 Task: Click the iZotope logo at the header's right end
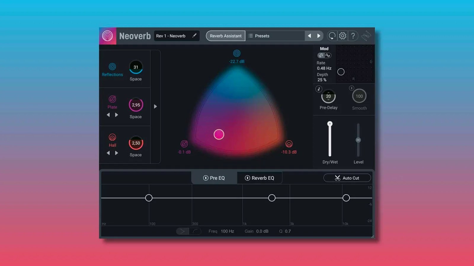tap(366, 36)
